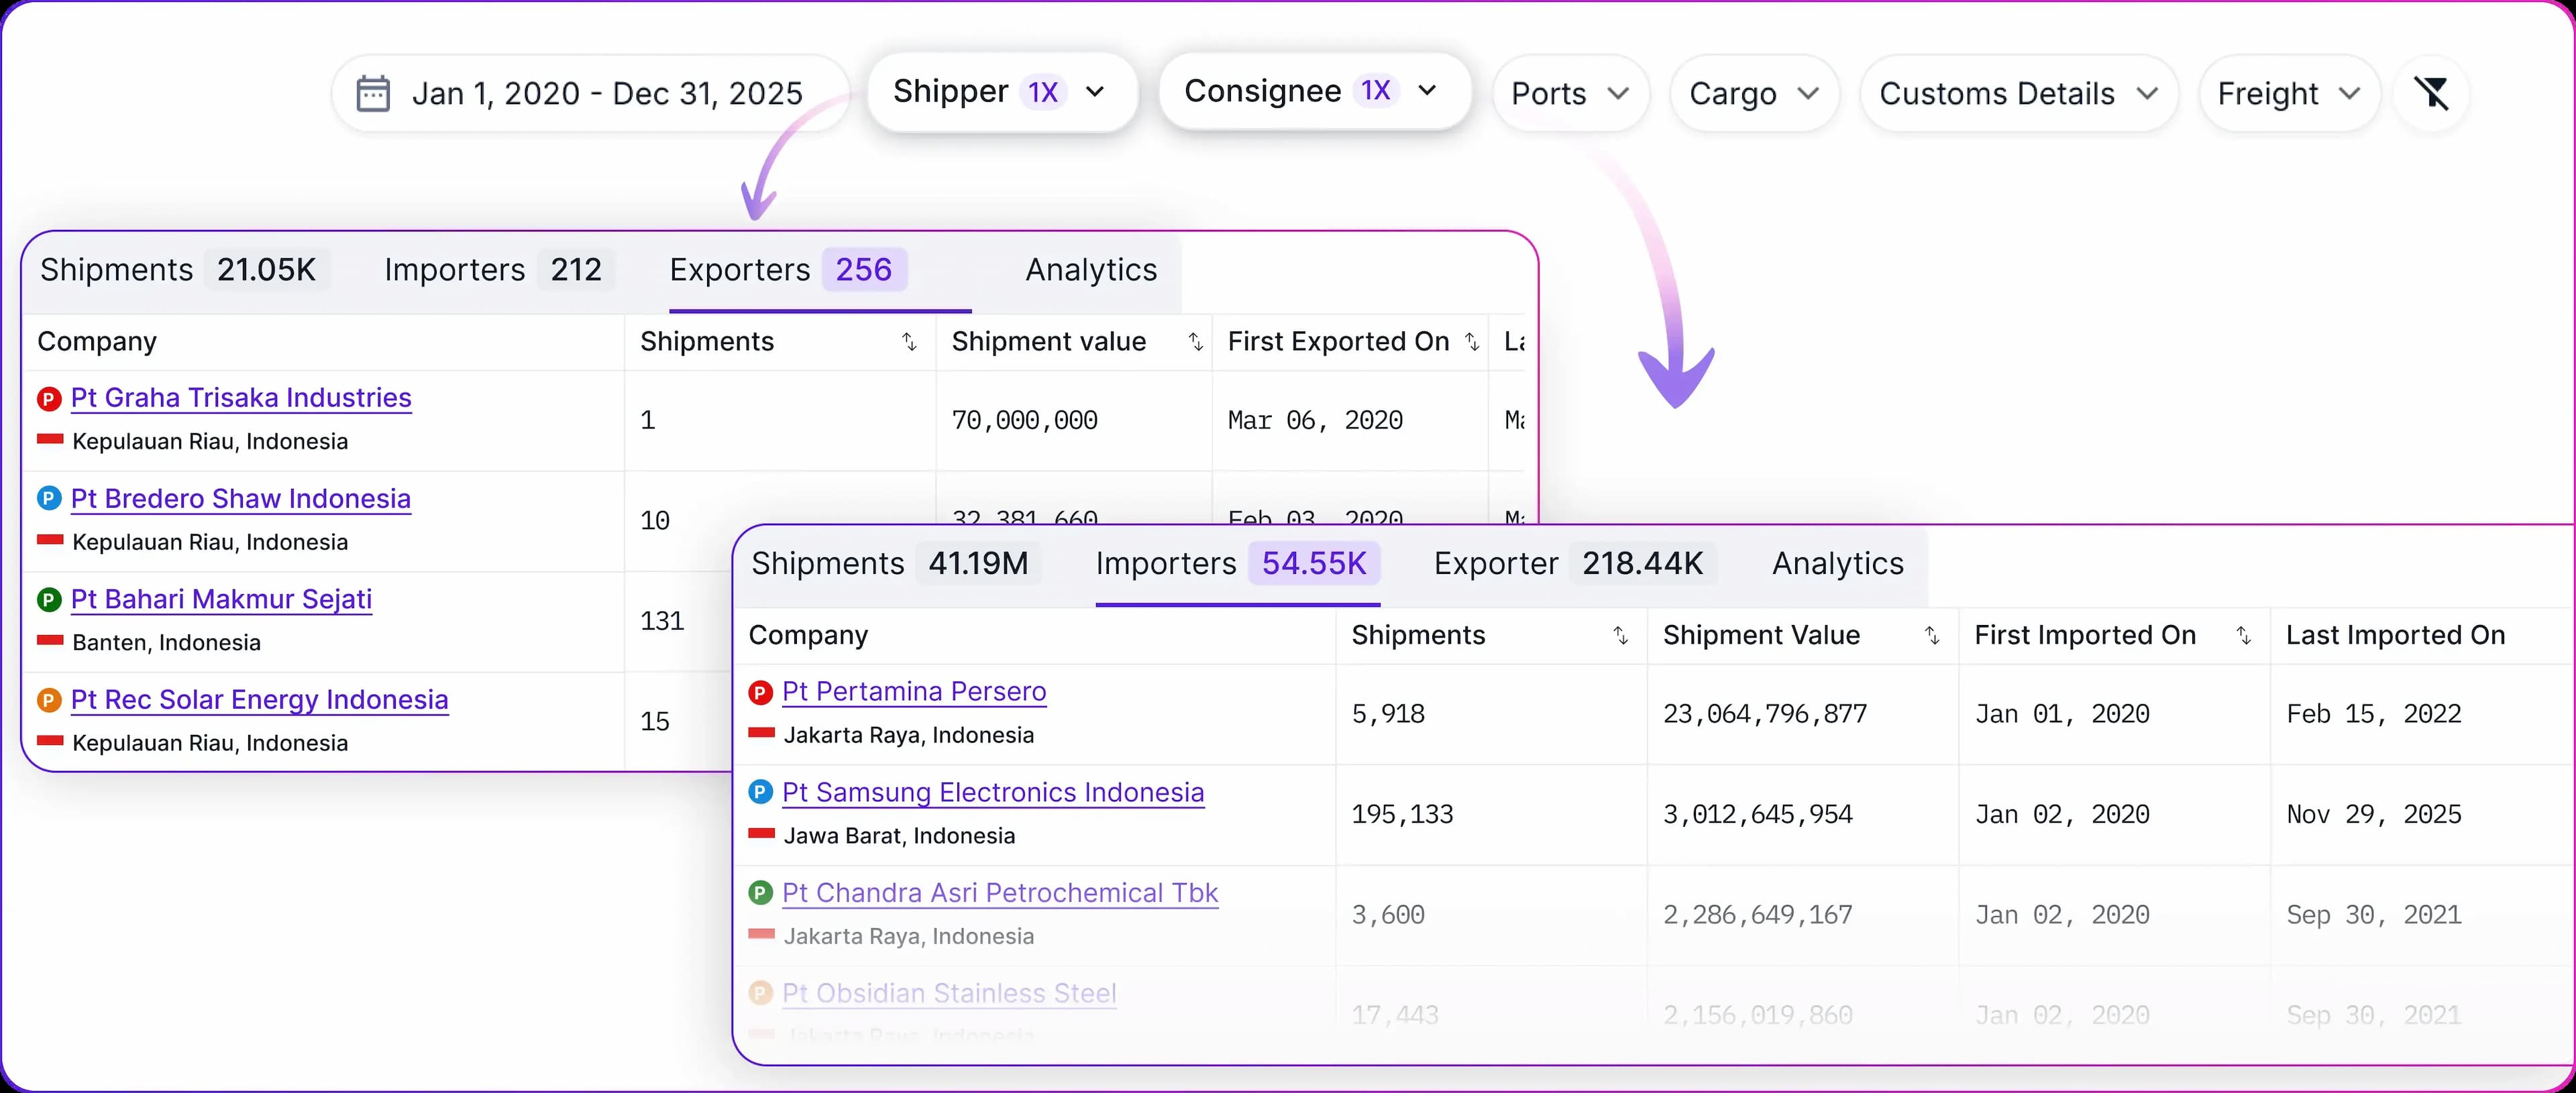Open the Freight filter dropdown
The image size is (2576, 1093).
coord(2289,94)
